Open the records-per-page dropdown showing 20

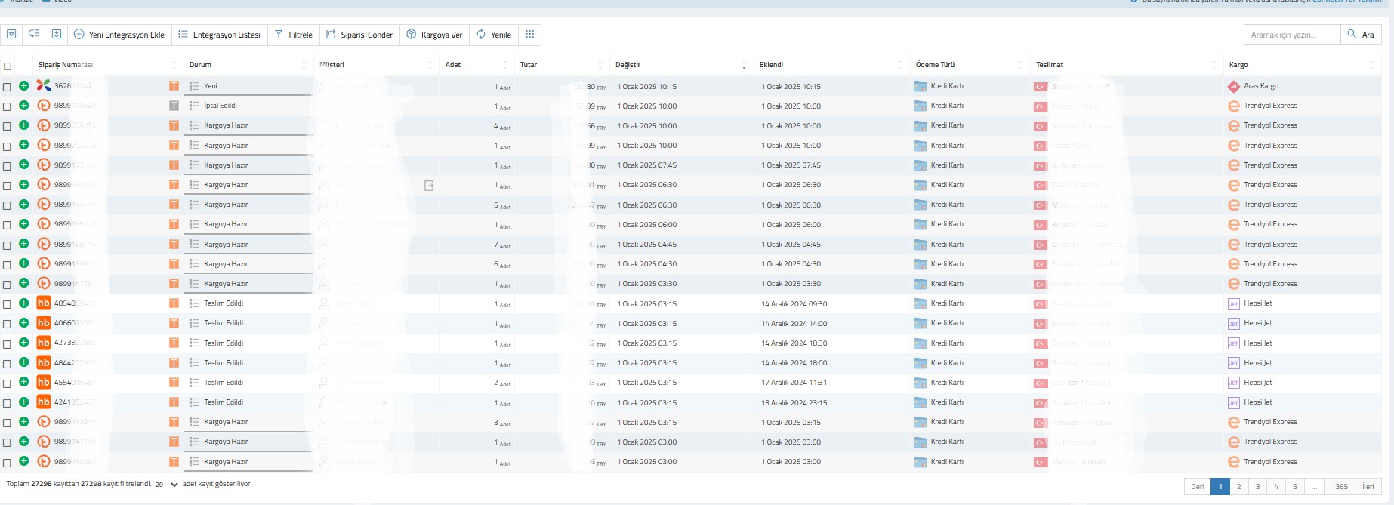[166, 485]
